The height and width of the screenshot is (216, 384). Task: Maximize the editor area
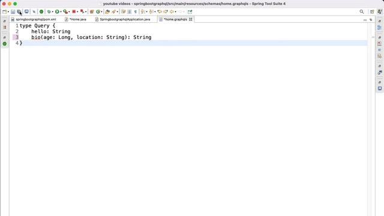tap(371, 20)
